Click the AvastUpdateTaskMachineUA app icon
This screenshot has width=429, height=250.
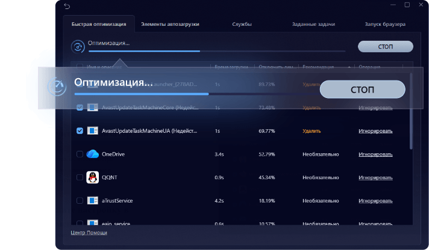[92, 131]
